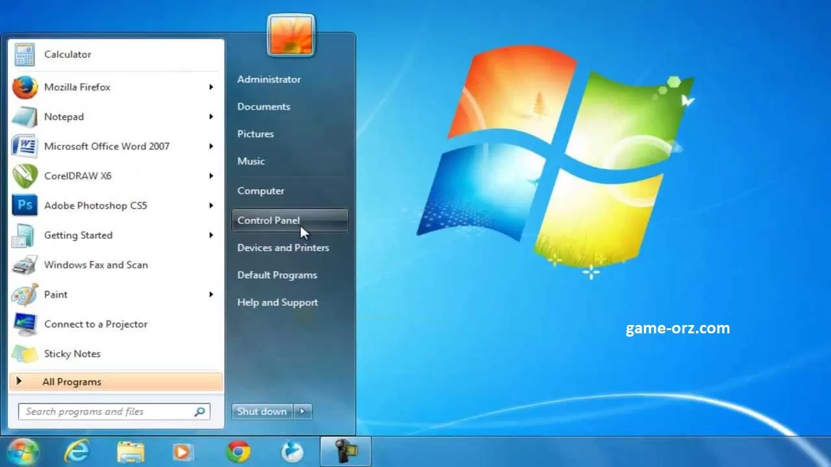Click the search magnifier icon
The width and height of the screenshot is (831, 467).
coord(199,411)
